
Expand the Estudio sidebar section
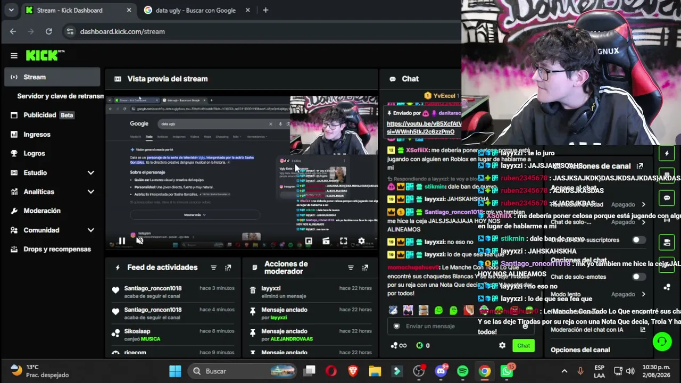[x=90, y=173]
